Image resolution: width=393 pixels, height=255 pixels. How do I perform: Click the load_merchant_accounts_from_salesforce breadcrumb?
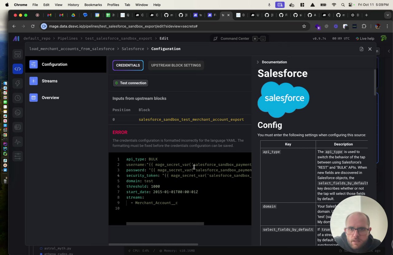click(72, 49)
